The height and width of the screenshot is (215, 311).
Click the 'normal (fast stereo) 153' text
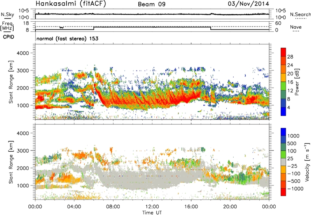point(67,38)
